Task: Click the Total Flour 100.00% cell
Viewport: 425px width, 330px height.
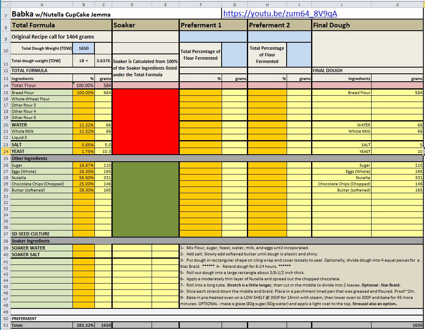Action: [84, 85]
